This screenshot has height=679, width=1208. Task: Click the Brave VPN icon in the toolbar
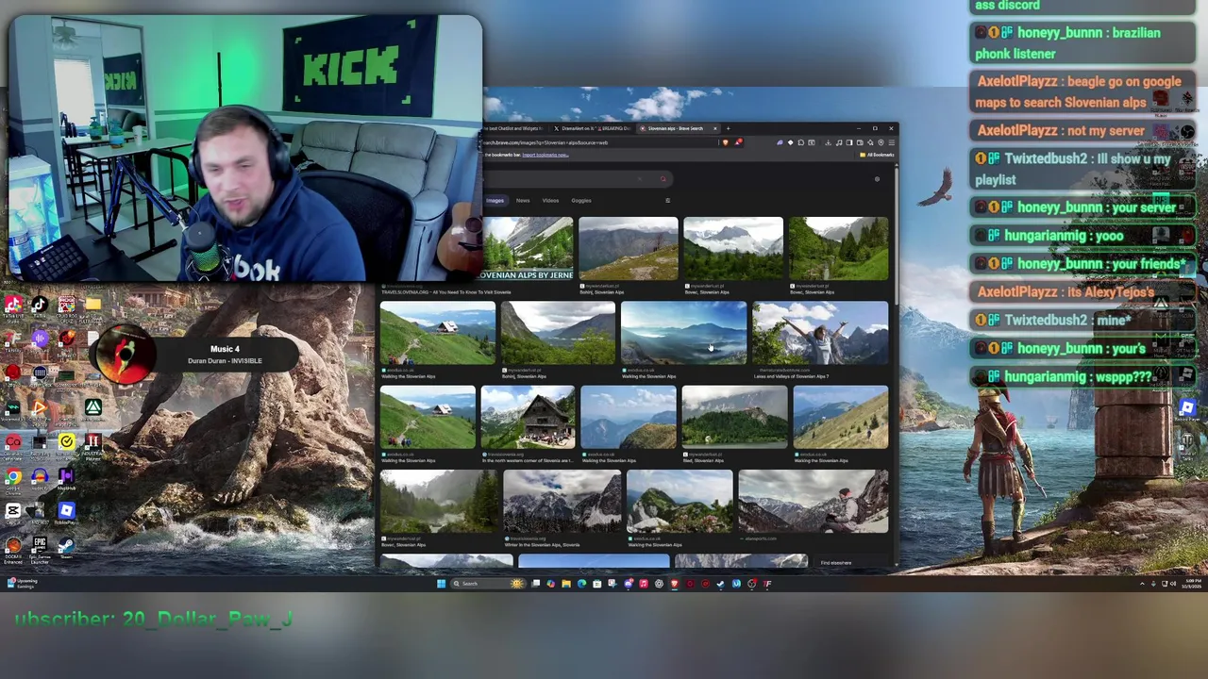[x=881, y=142]
